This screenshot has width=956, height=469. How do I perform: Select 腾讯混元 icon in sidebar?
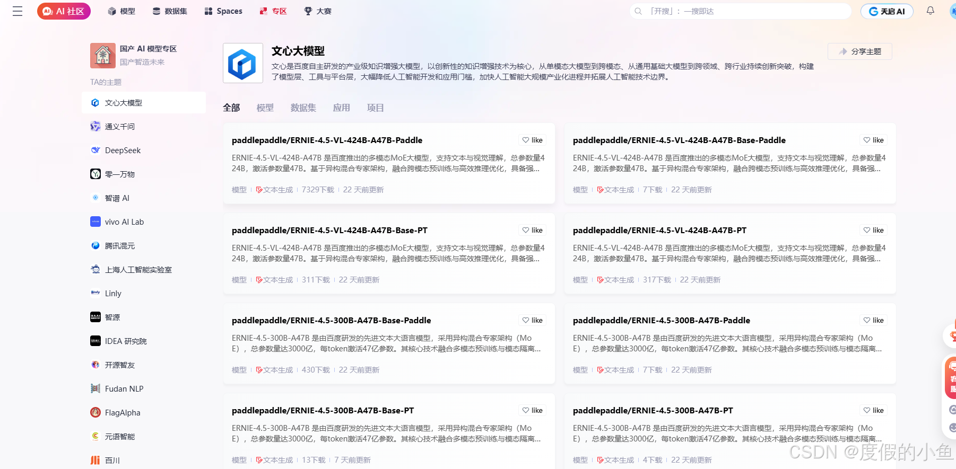click(x=95, y=245)
